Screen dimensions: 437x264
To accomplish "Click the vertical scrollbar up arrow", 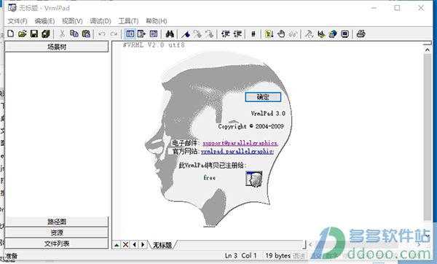I will tap(428, 50).
